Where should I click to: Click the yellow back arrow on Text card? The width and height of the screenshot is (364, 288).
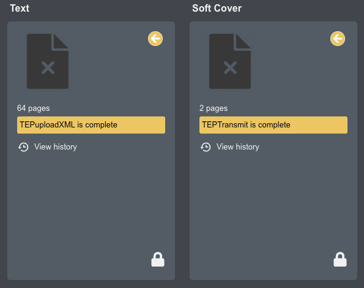(x=155, y=39)
